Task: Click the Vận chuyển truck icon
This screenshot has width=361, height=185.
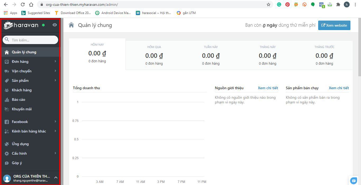Action: coord(7,71)
